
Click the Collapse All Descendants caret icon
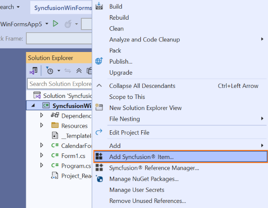99,86
